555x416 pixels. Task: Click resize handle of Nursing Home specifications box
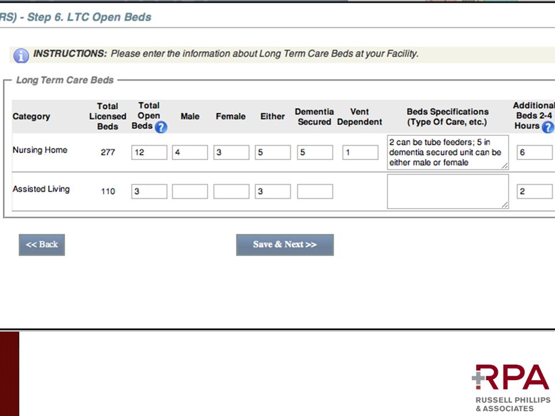(x=505, y=166)
